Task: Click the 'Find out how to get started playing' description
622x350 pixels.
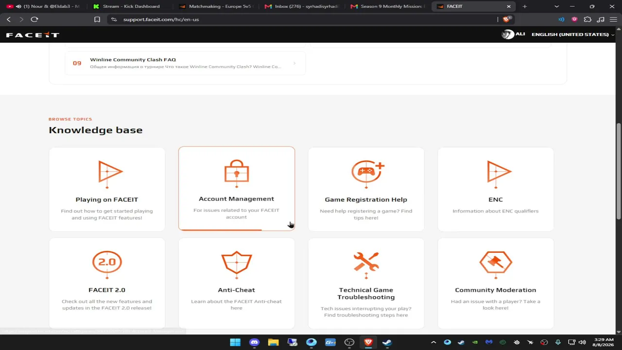Action: (107, 214)
